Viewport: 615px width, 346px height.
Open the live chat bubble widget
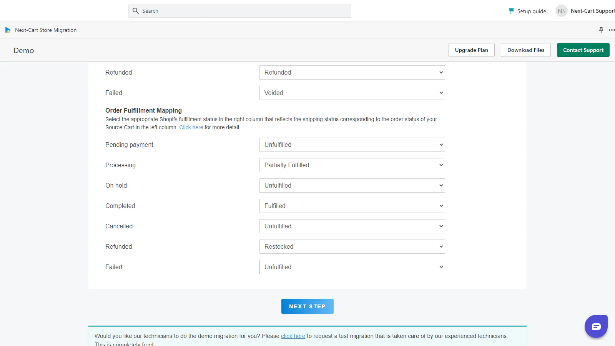coord(596,326)
